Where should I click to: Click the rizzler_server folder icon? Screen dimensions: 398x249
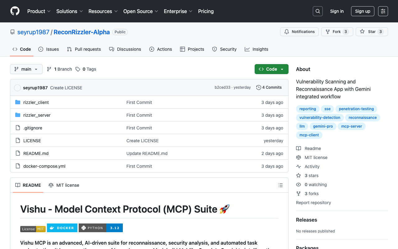pos(18,115)
